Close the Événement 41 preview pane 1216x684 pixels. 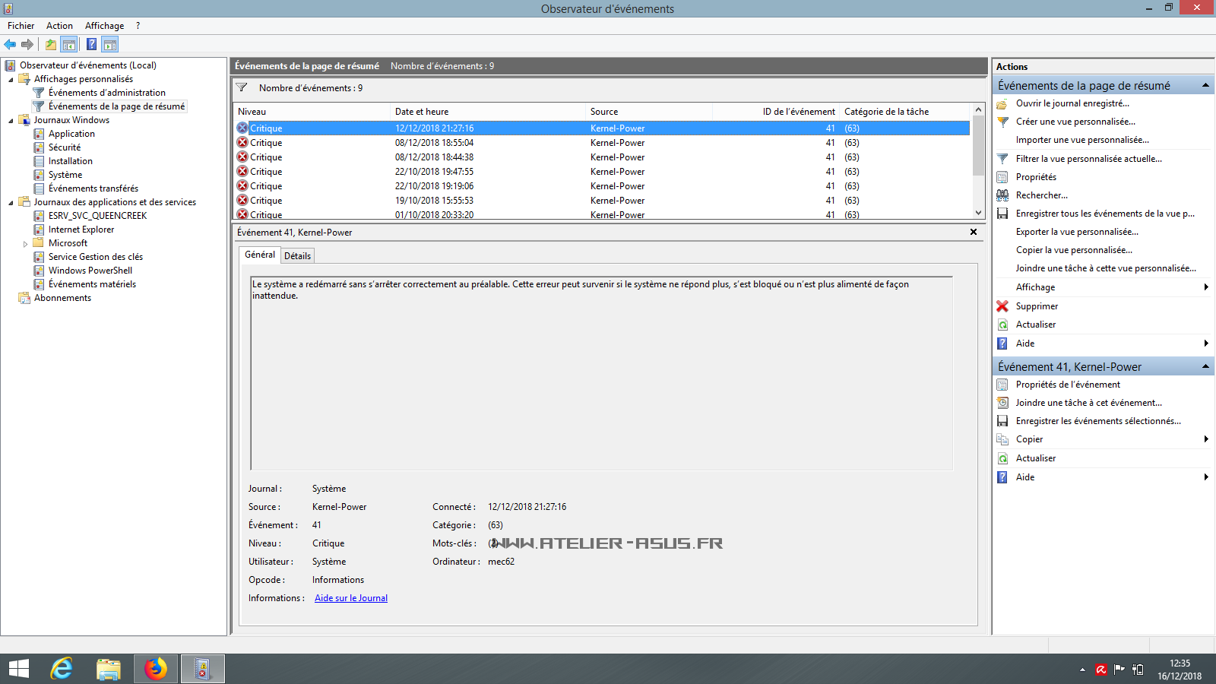click(974, 232)
